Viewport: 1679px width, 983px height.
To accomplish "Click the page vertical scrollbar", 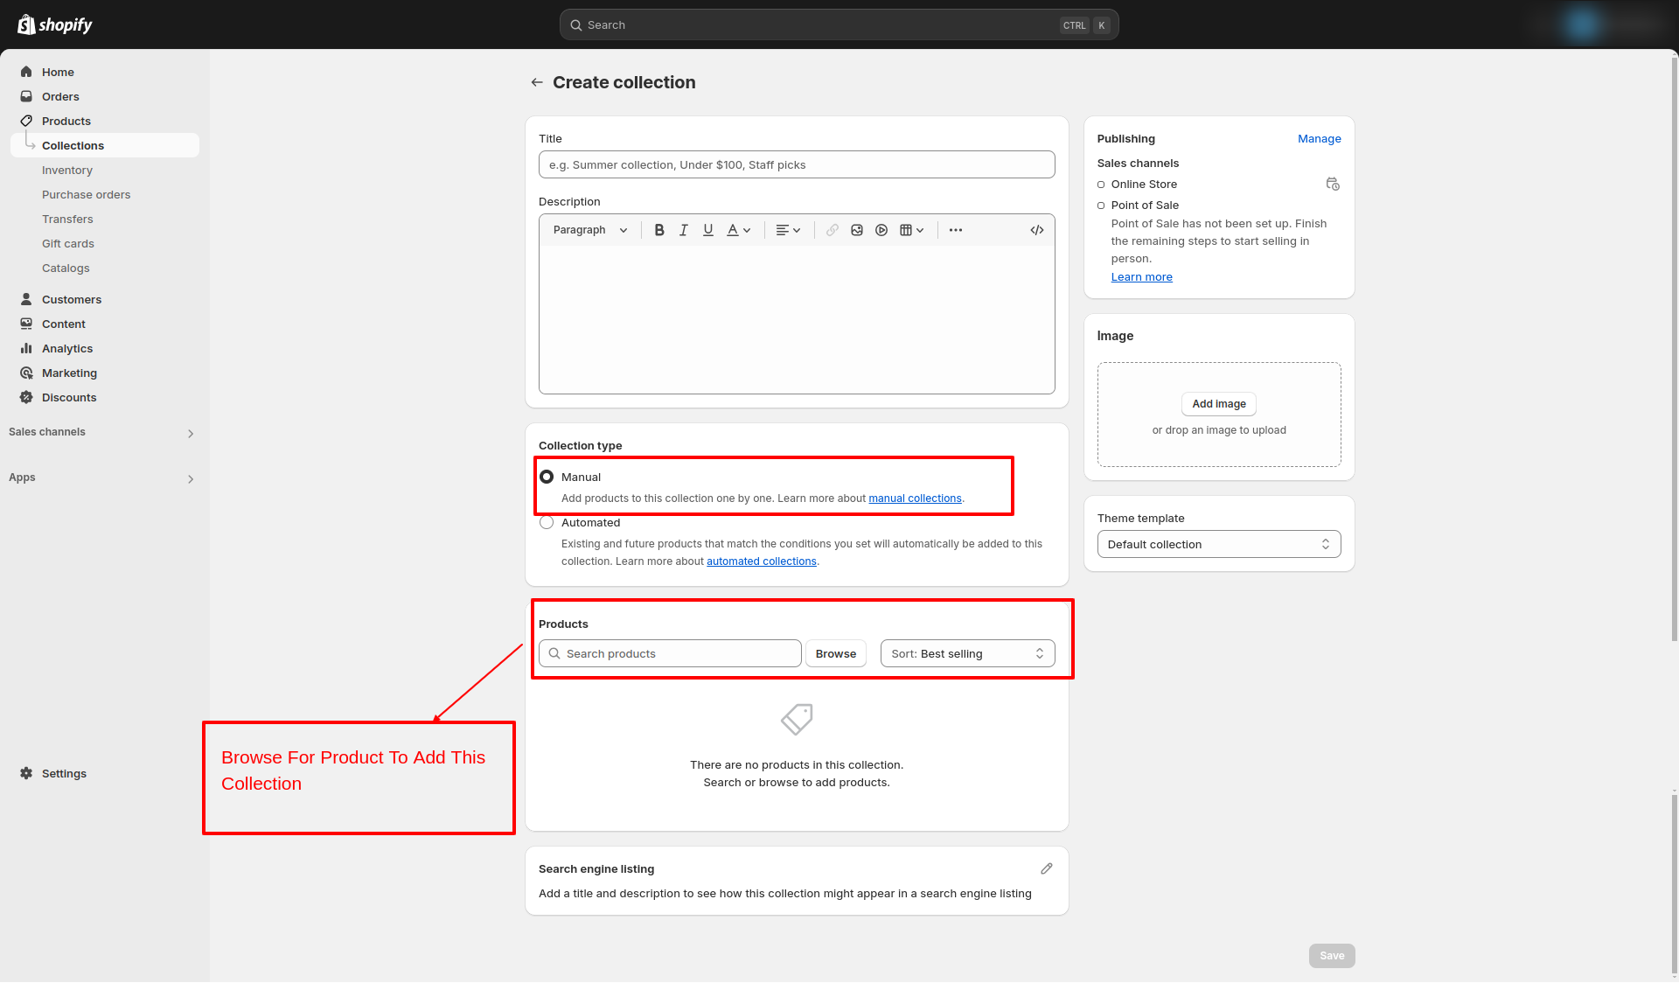I will [x=1674, y=350].
